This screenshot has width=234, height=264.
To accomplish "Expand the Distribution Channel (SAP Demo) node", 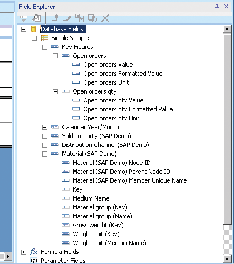I will 45,145.
